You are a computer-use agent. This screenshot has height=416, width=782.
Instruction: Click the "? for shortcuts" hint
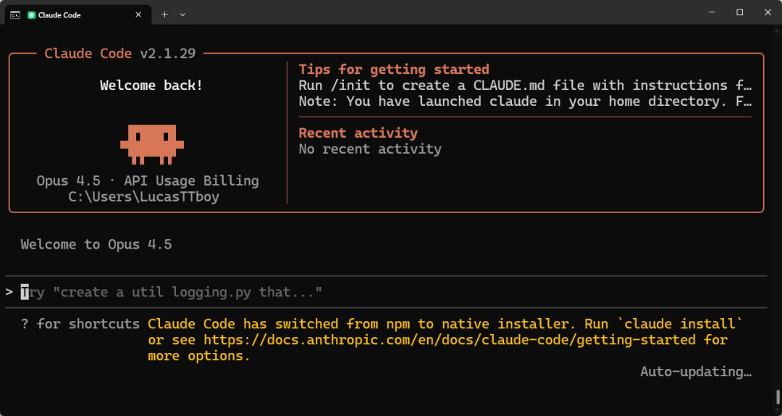(80, 324)
